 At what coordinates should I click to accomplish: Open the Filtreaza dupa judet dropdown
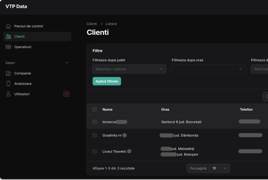(x=129, y=69)
